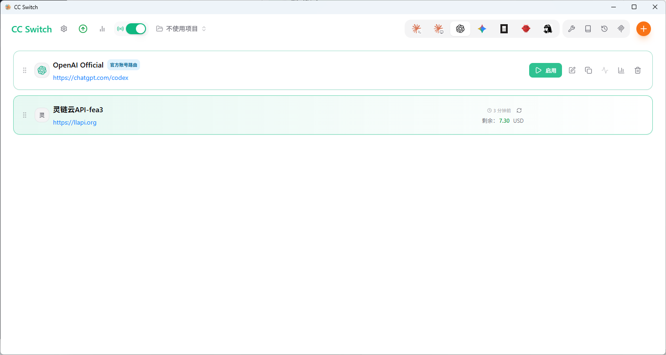The height and width of the screenshot is (355, 666).
Task: Click the OpenAI Official provider name
Action: [x=78, y=65]
